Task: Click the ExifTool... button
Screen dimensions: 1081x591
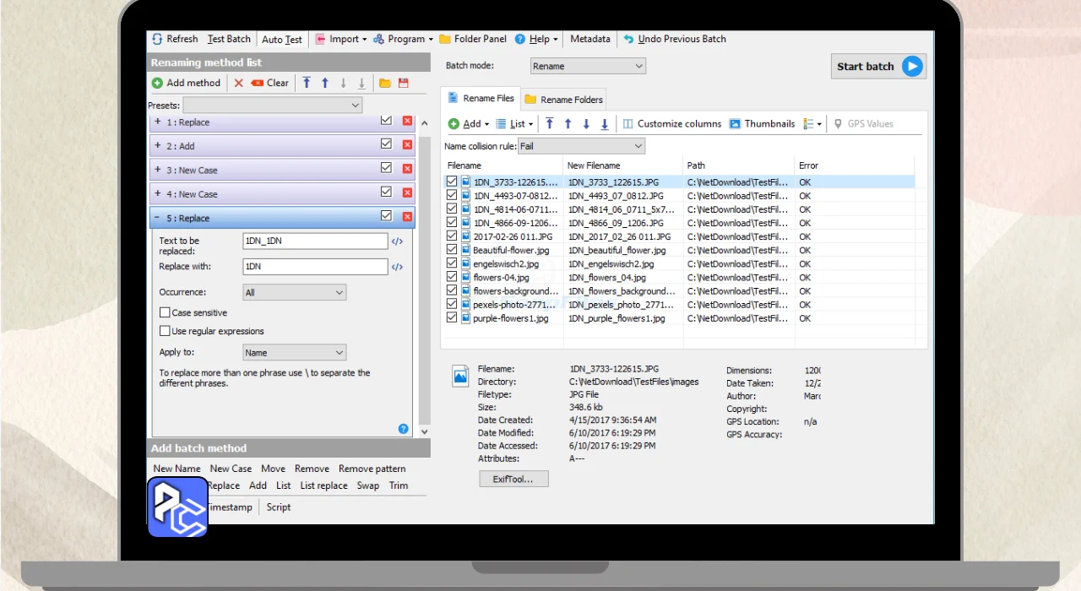Action: (x=513, y=479)
